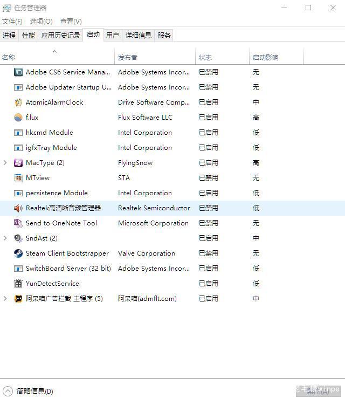
Task: Switch to the 应用历史记录 tab
Action: pos(60,35)
